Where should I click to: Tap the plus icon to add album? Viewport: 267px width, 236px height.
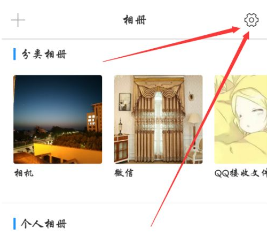pyautogui.click(x=18, y=20)
